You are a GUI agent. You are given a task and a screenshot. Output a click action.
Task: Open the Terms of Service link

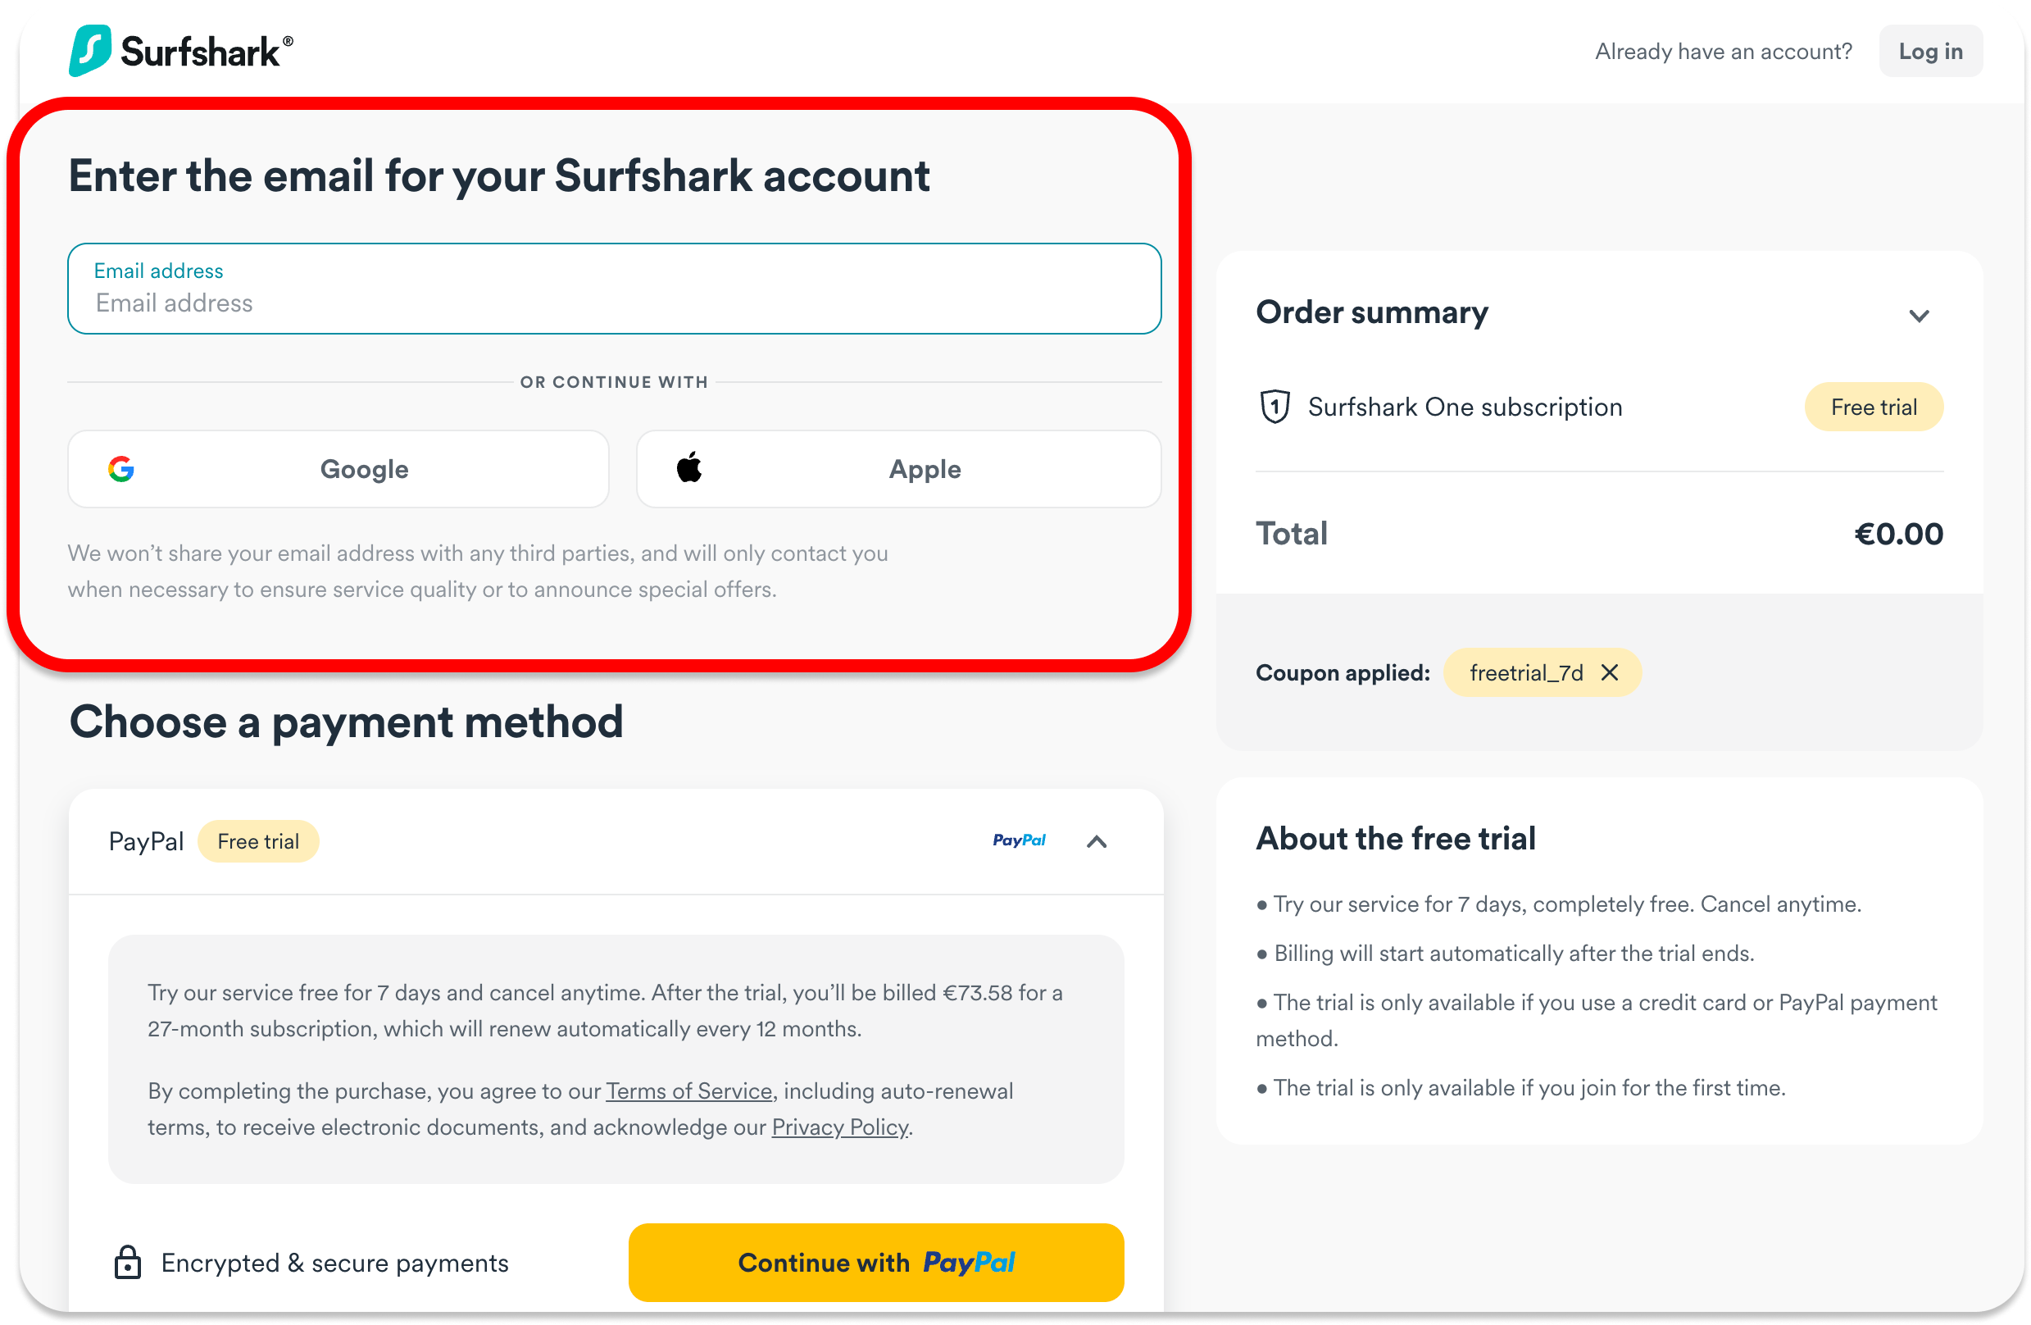click(x=688, y=1091)
